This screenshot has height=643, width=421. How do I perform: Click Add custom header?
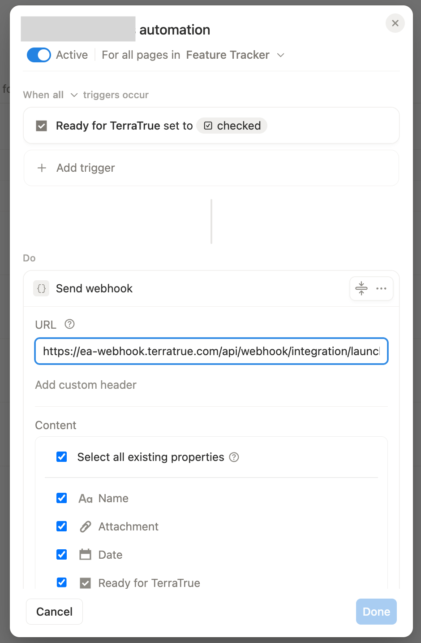point(86,385)
